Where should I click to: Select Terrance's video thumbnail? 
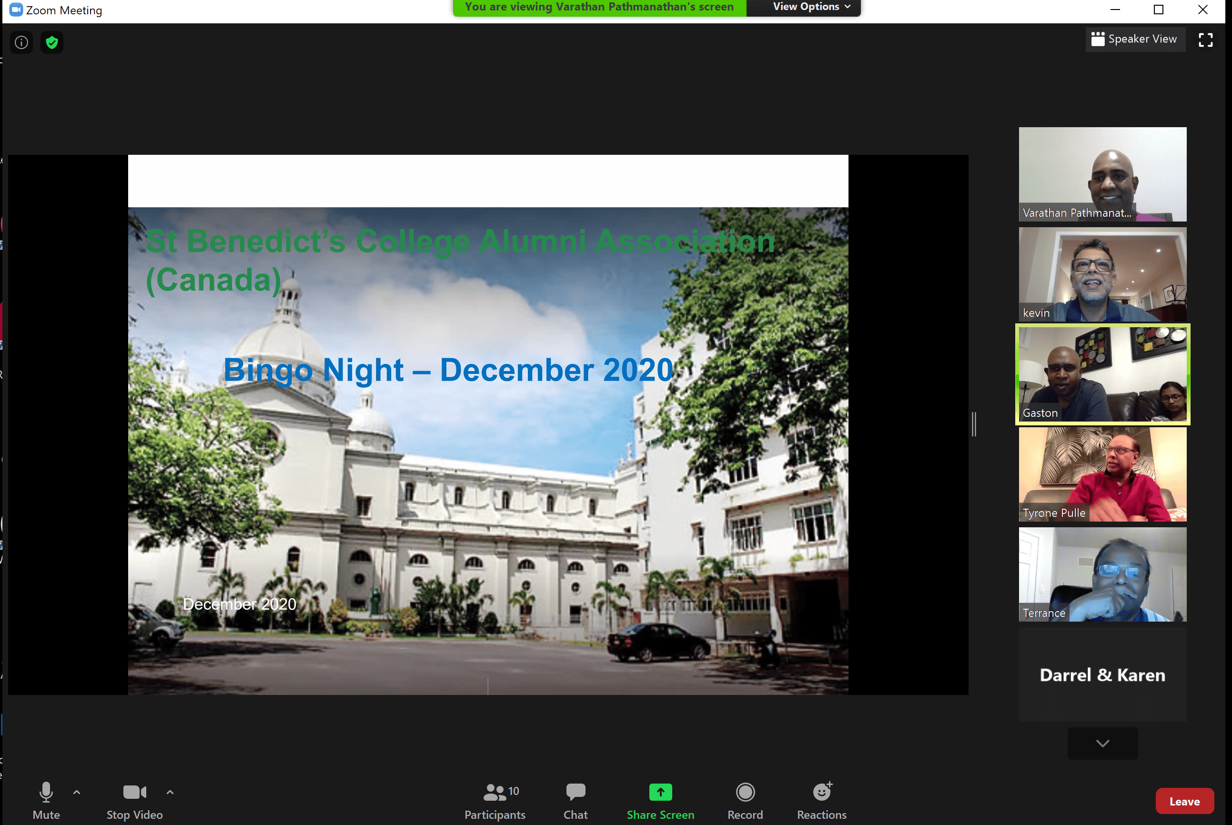tap(1102, 574)
